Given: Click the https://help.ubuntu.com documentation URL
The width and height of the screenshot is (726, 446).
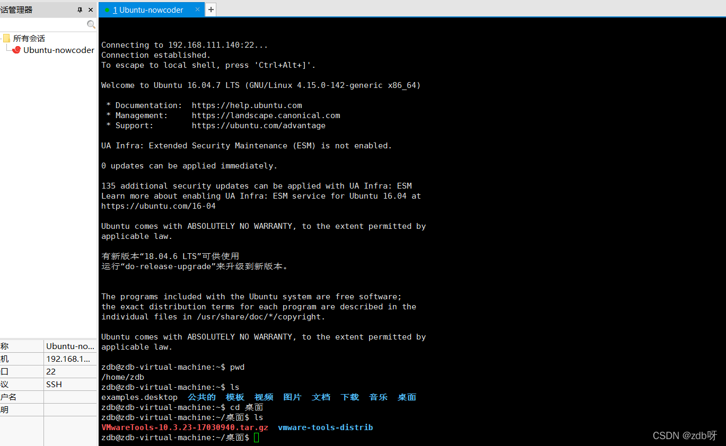Looking at the screenshot, I should coord(247,105).
